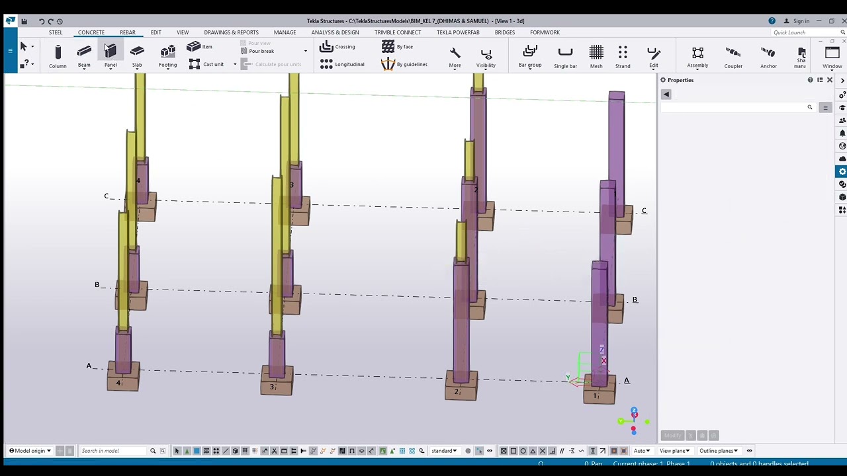Open the standard selection filter dropdown
The height and width of the screenshot is (476, 847).
444,451
